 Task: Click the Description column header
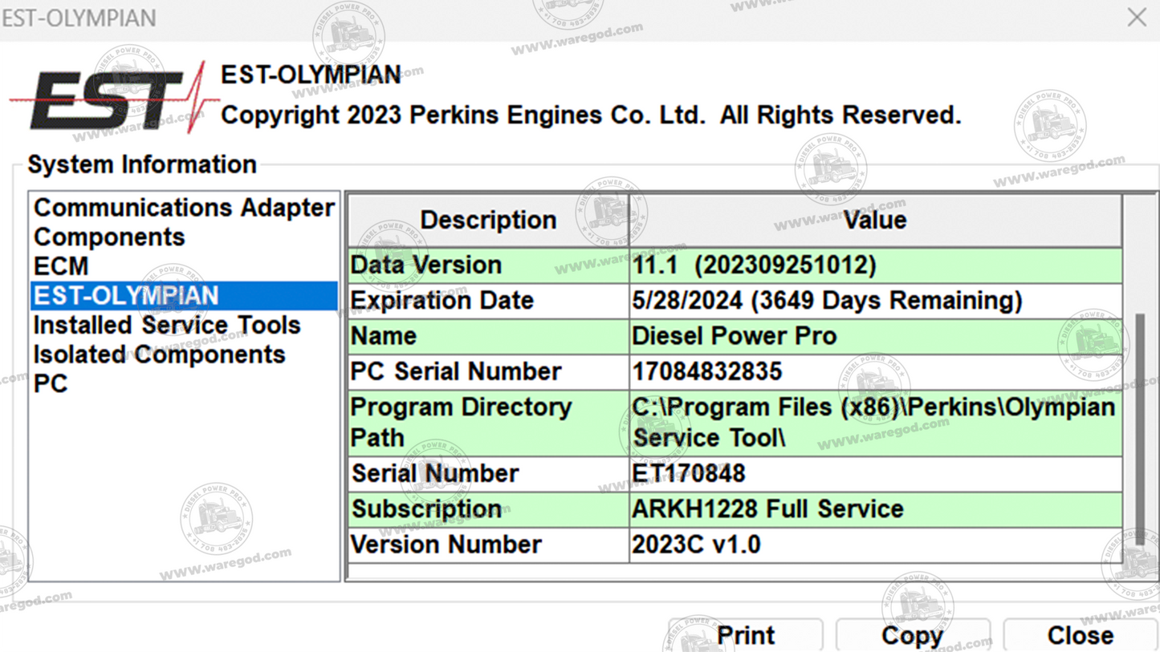[491, 220]
